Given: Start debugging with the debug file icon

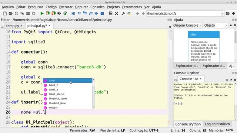Looking at the screenshot, I should coord(73,13).
